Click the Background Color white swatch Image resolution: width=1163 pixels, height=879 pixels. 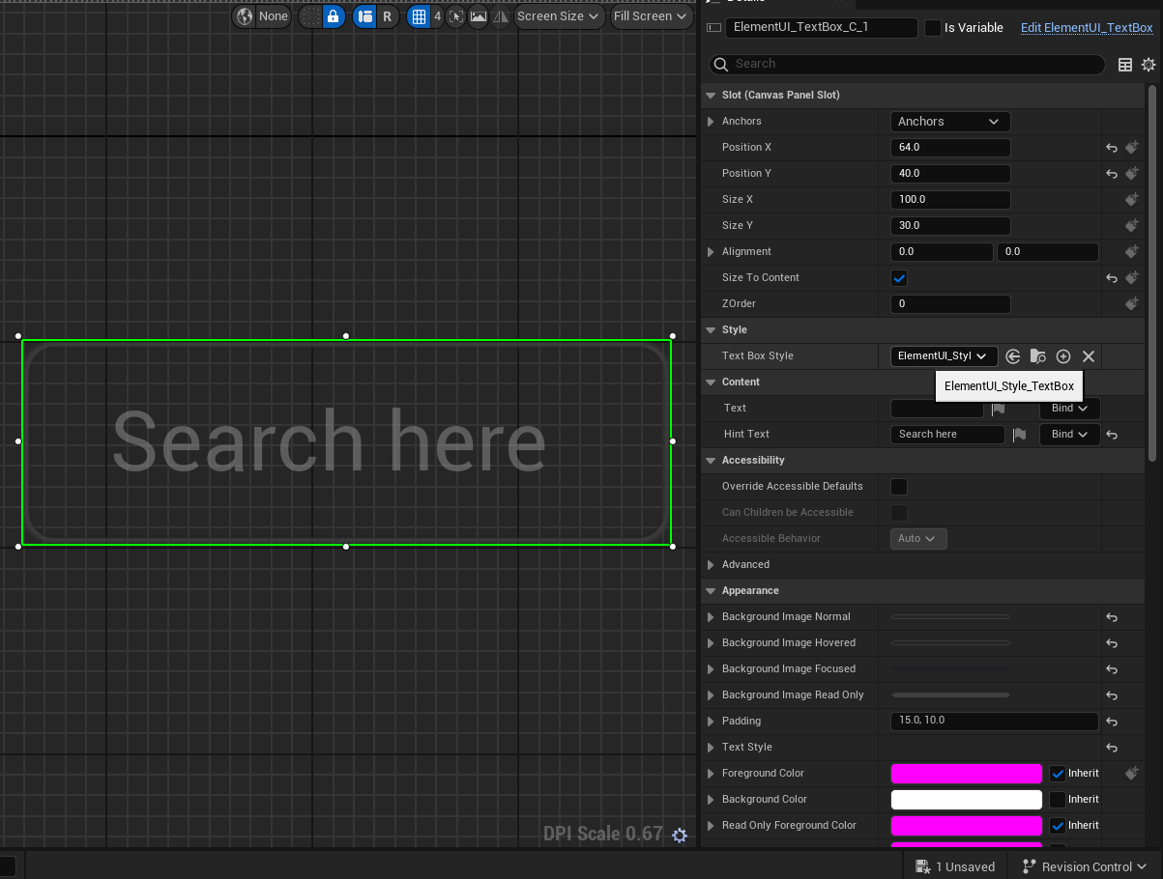coord(966,800)
